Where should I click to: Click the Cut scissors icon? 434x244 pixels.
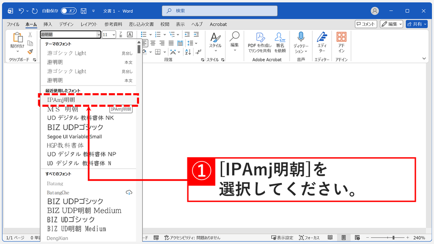(30, 35)
